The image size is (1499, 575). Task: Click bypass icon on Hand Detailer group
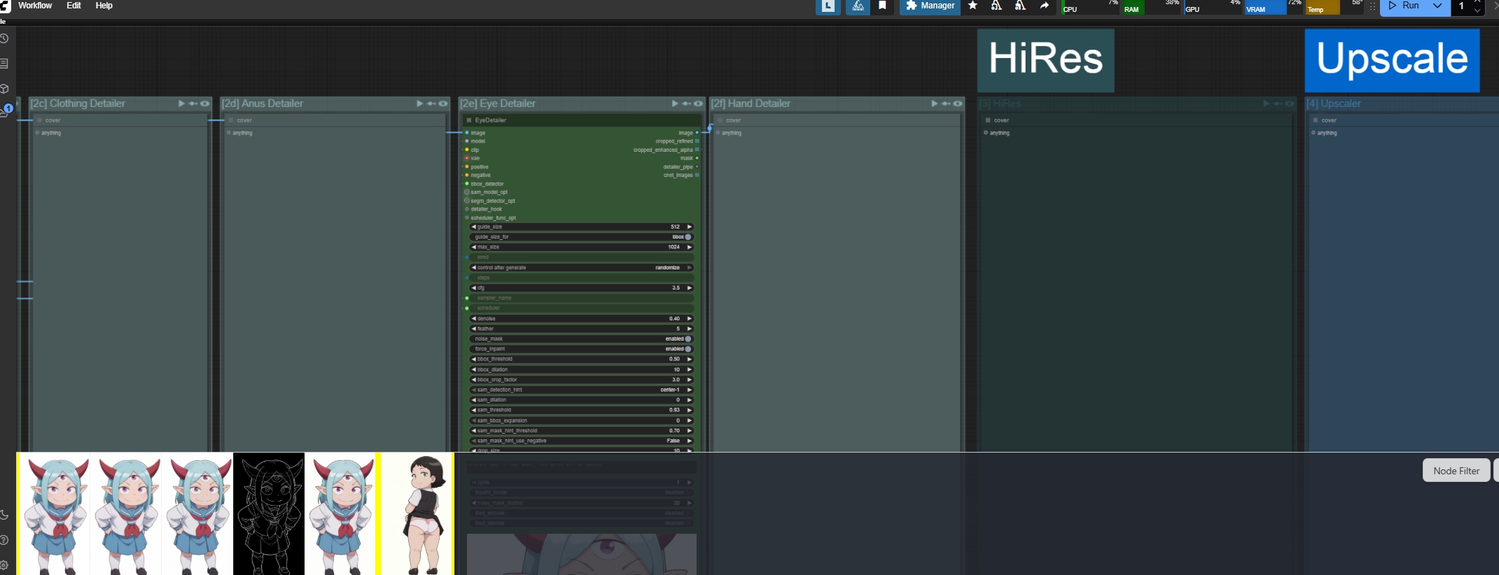pyautogui.click(x=946, y=104)
